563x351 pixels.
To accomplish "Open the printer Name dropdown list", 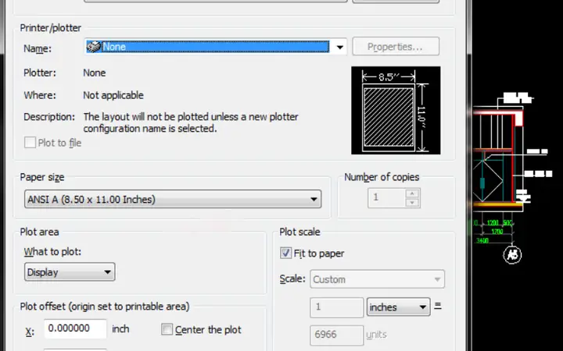I will (339, 47).
